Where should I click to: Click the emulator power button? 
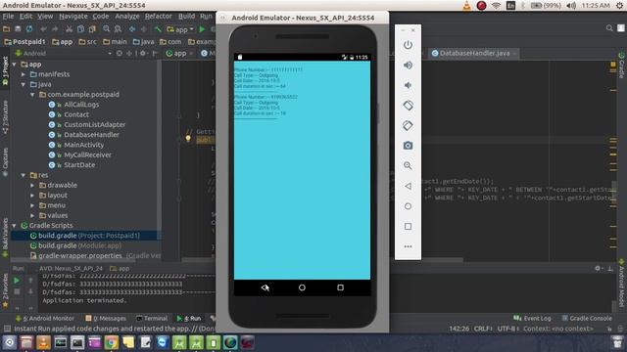[x=408, y=45]
